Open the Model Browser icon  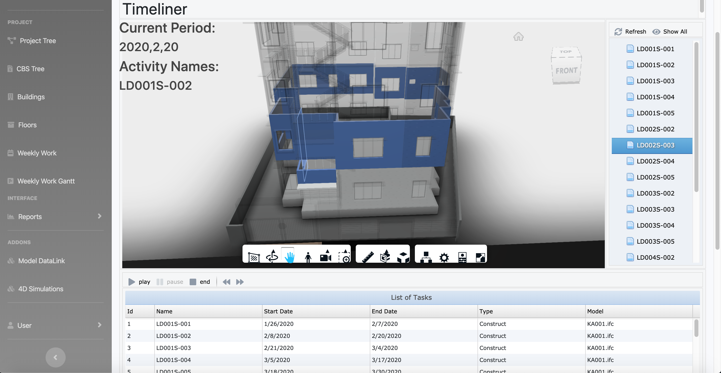coord(426,257)
